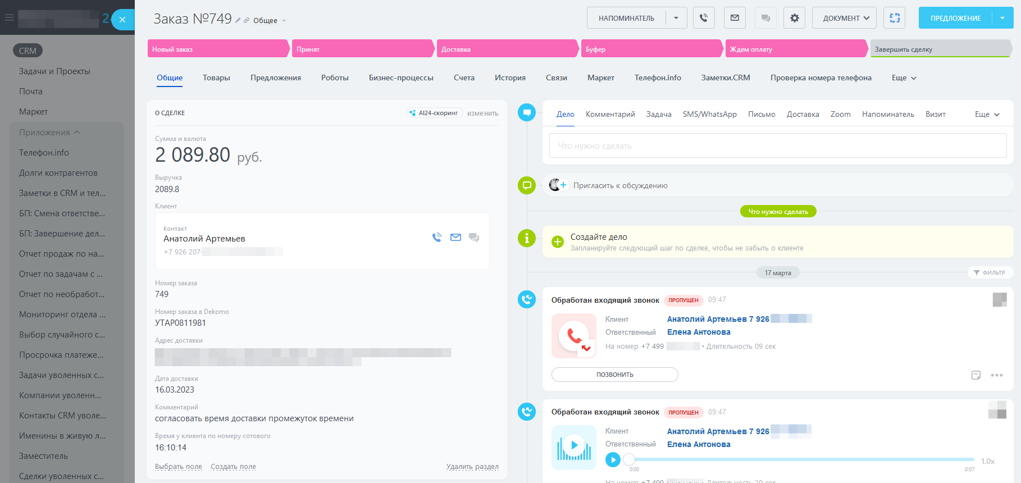The height and width of the screenshot is (483, 1021).
Task: Expand Еще in deal tabs row
Action: point(904,78)
